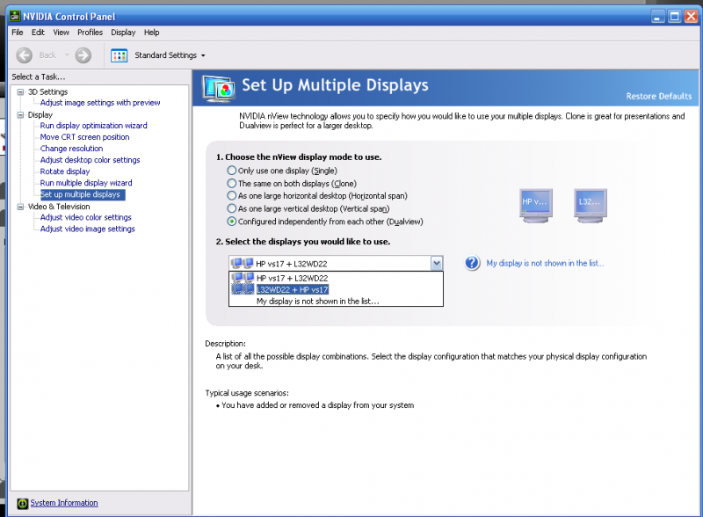The width and height of the screenshot is (703, 517).
Task: Collapse the Video & Television tree node
Action: tap(21, 207)
